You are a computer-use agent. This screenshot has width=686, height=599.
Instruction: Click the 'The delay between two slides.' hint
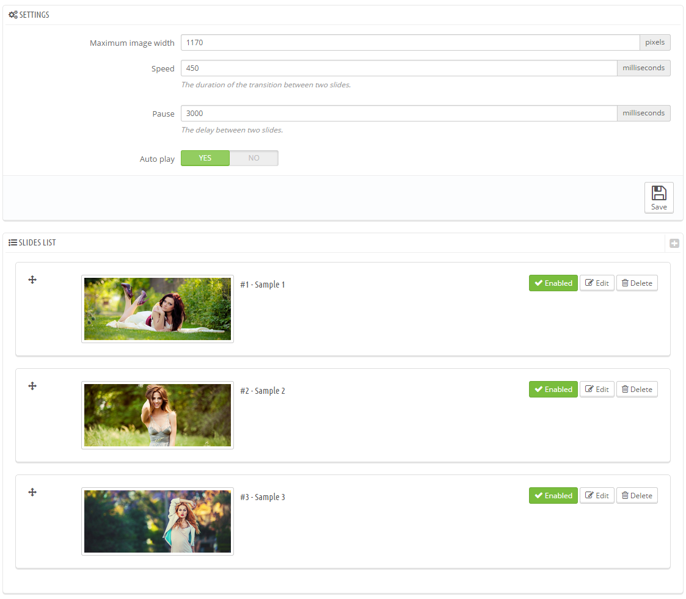click(232, 130)
